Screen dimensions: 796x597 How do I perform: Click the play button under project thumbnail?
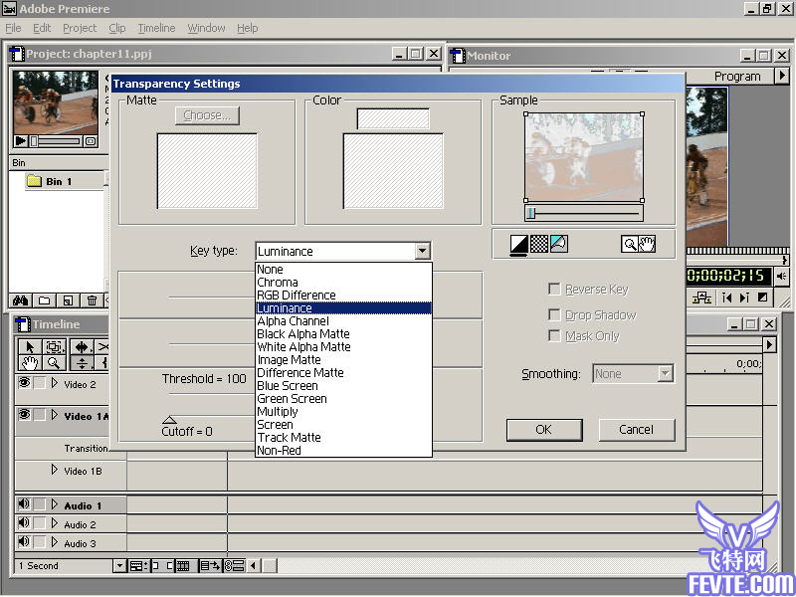(x=20, y=140)
